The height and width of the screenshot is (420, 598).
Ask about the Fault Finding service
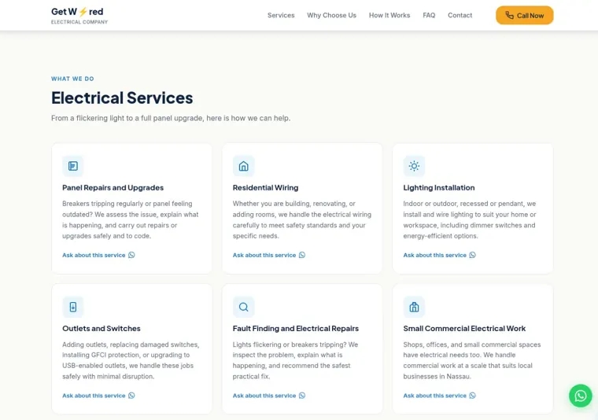pyautogui.click(x=269, y=396)
